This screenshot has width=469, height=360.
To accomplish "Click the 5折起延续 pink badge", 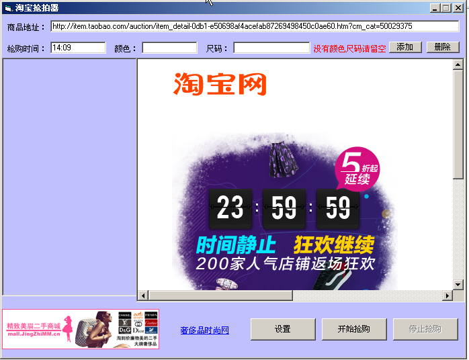I will [x=357, y=169].
